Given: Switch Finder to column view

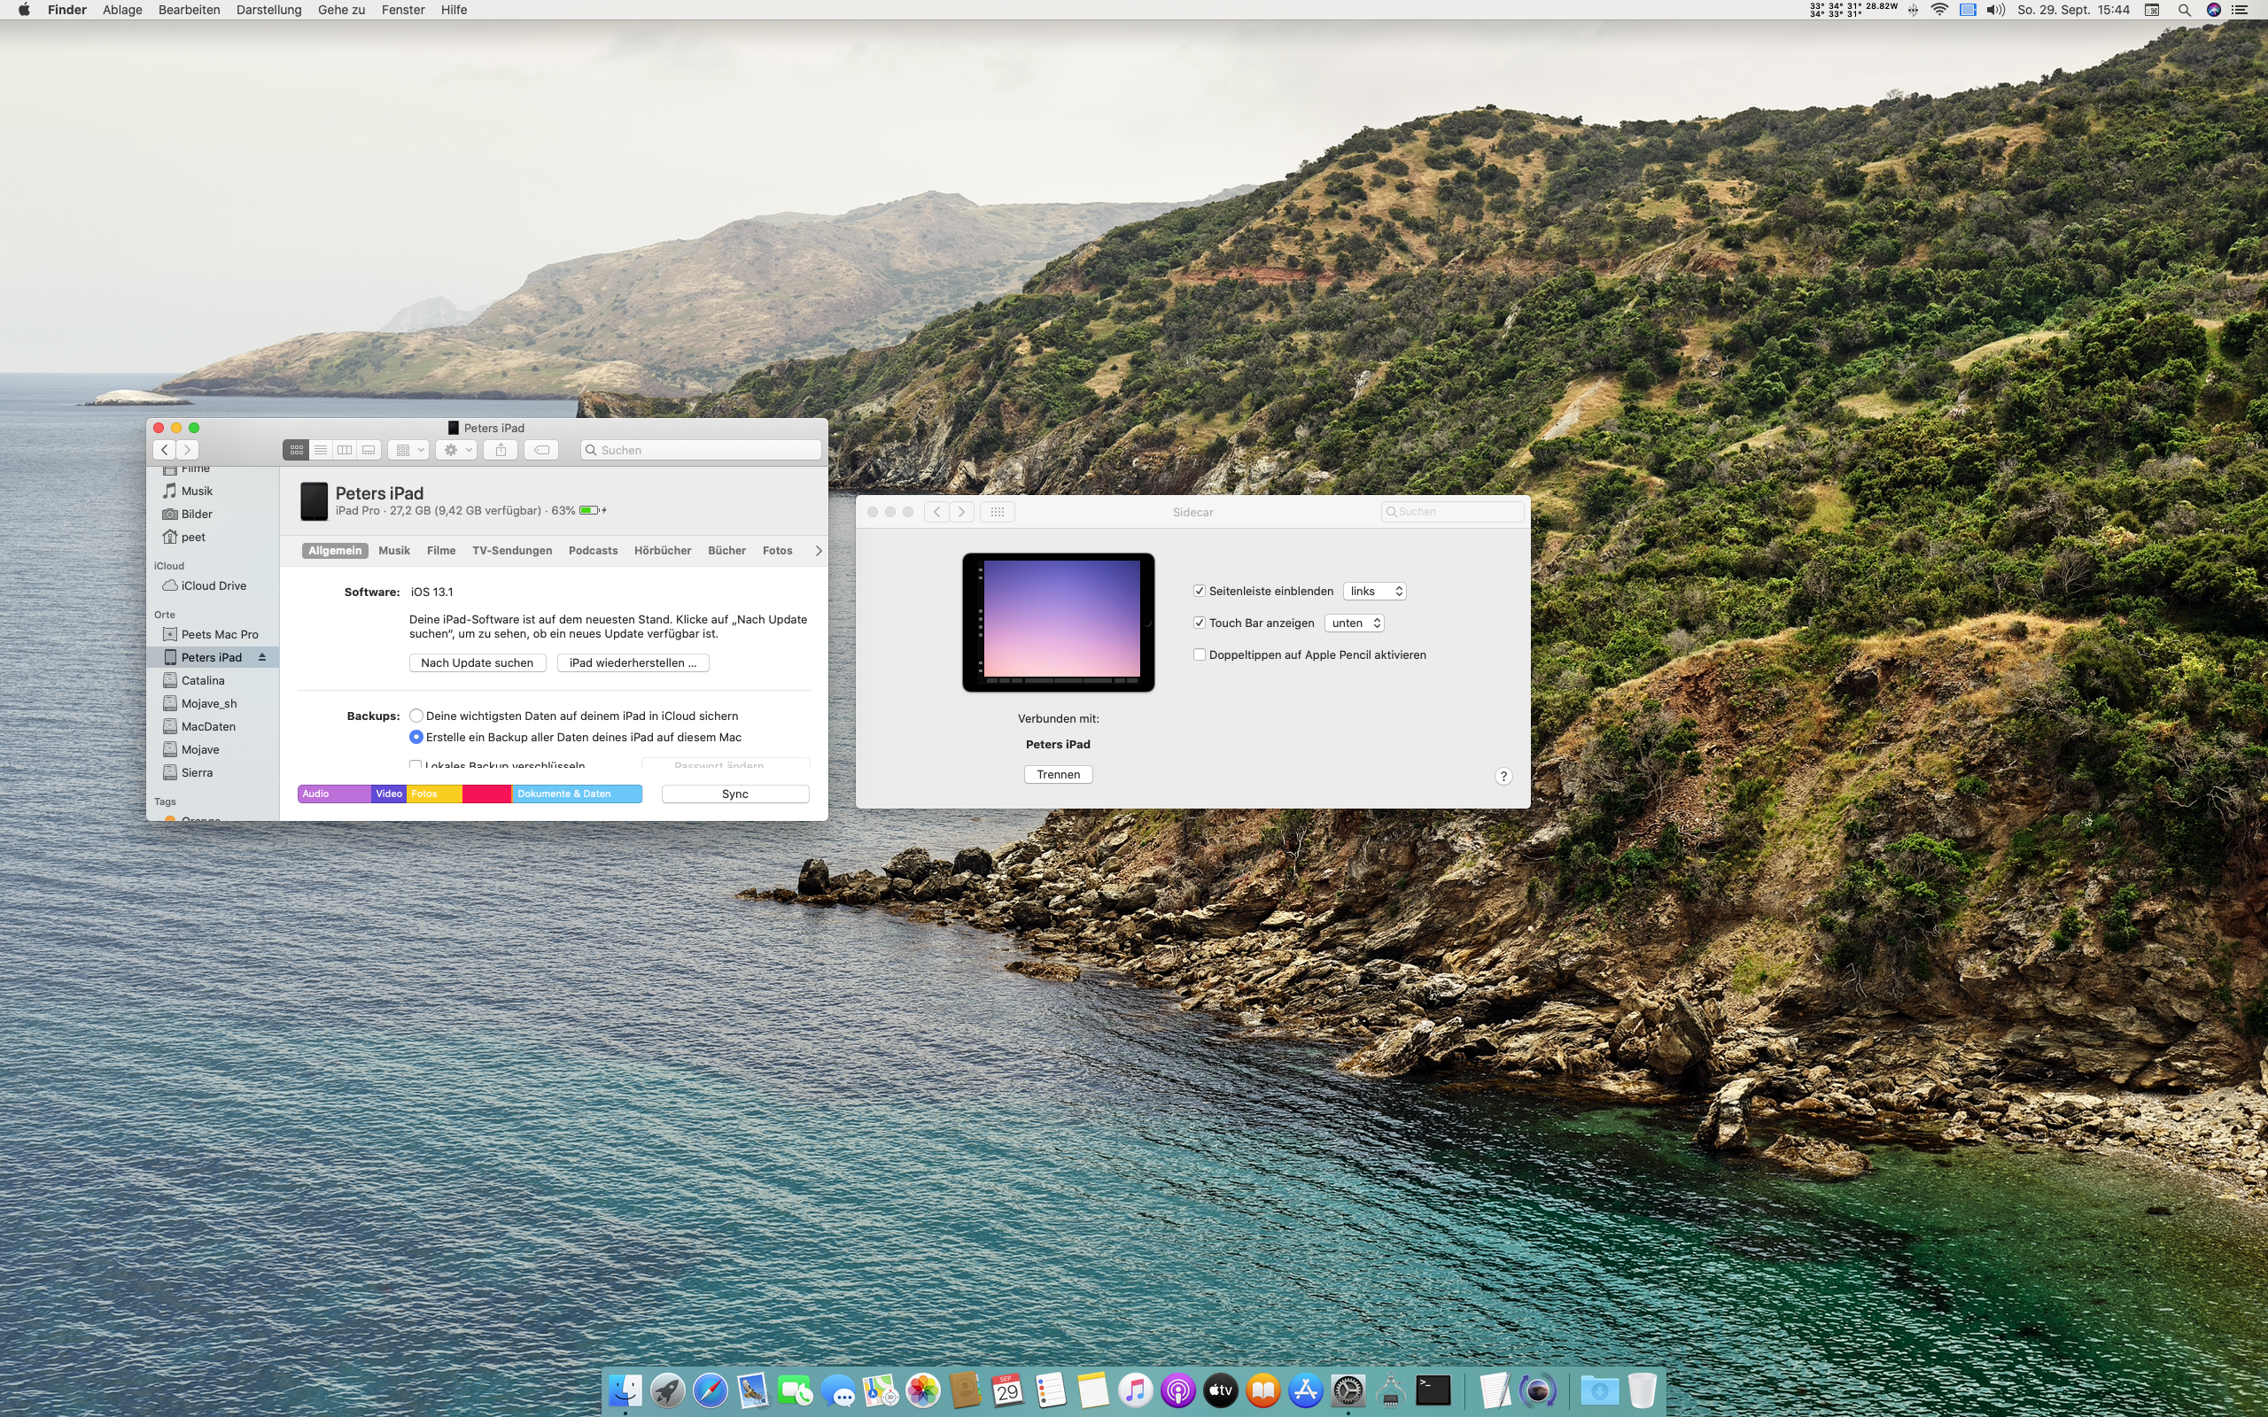Looking at the screenshot, I should point(345,450).
